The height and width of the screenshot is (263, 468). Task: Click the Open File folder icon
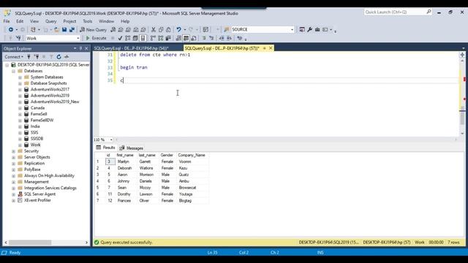click(56, 29)
